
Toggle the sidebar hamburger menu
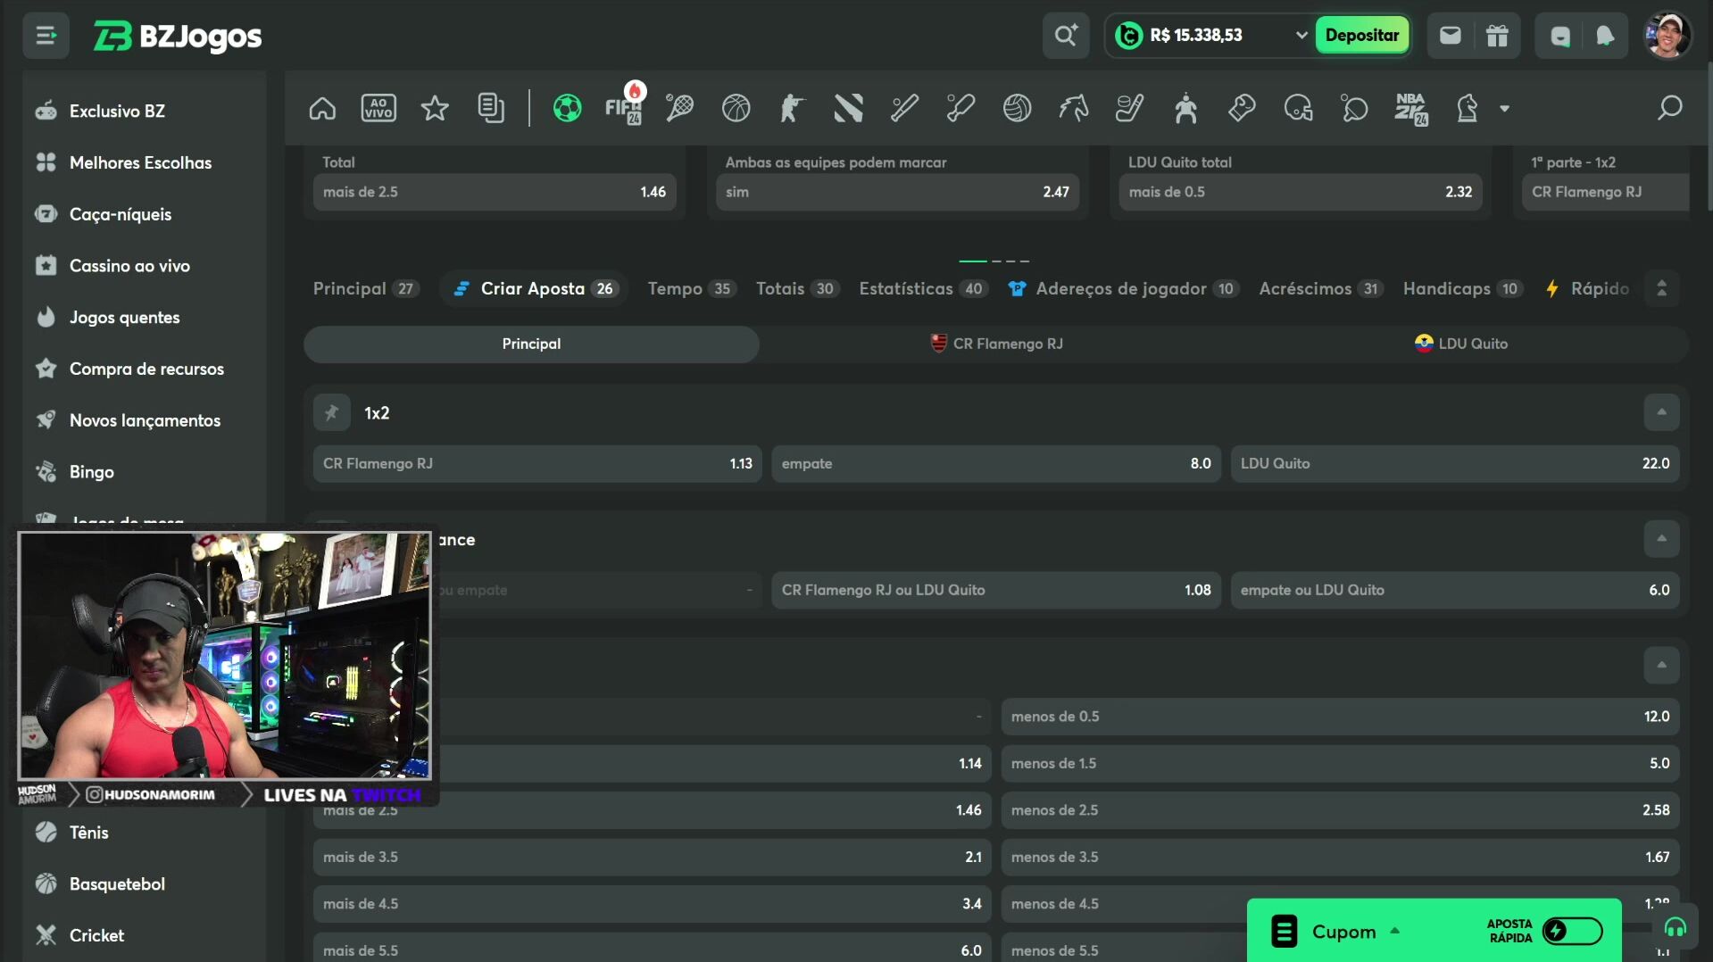[x=46, y=36]
